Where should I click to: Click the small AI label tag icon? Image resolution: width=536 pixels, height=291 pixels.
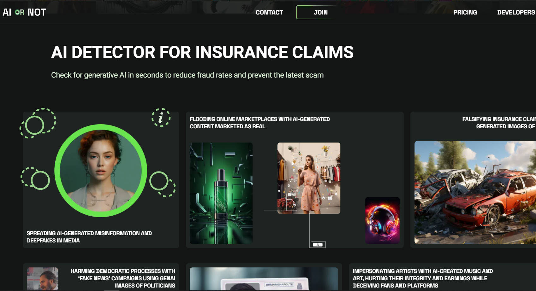318,245
